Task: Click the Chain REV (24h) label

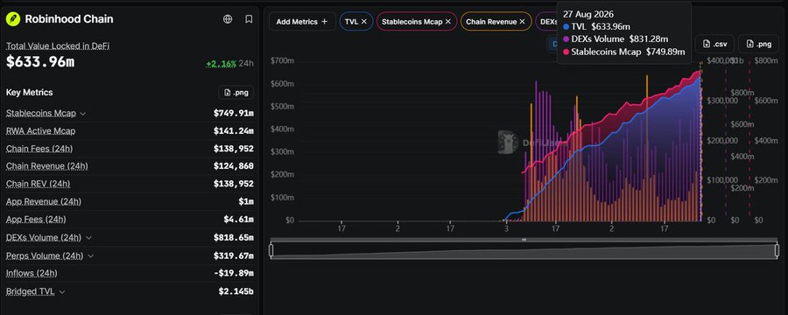Action: tap(39, 184)
